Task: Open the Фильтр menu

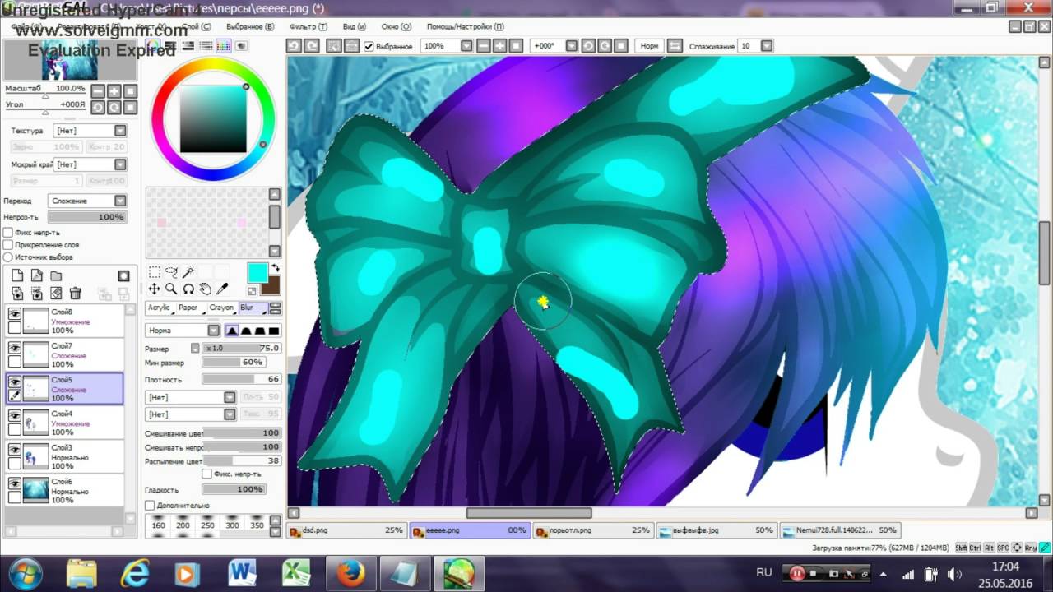Action: click(x=308, y=26)
